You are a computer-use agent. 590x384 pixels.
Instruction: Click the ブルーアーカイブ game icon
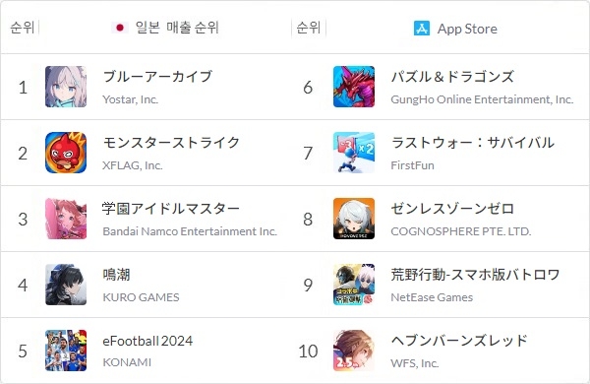(66, 87)
